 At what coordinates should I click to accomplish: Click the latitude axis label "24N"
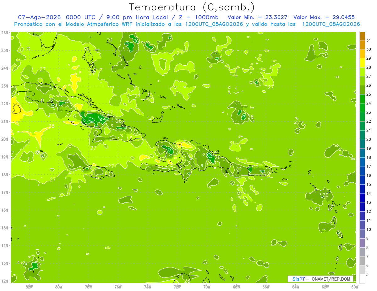[5, 68]
